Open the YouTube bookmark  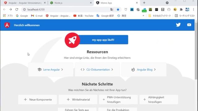click(84, 16)
